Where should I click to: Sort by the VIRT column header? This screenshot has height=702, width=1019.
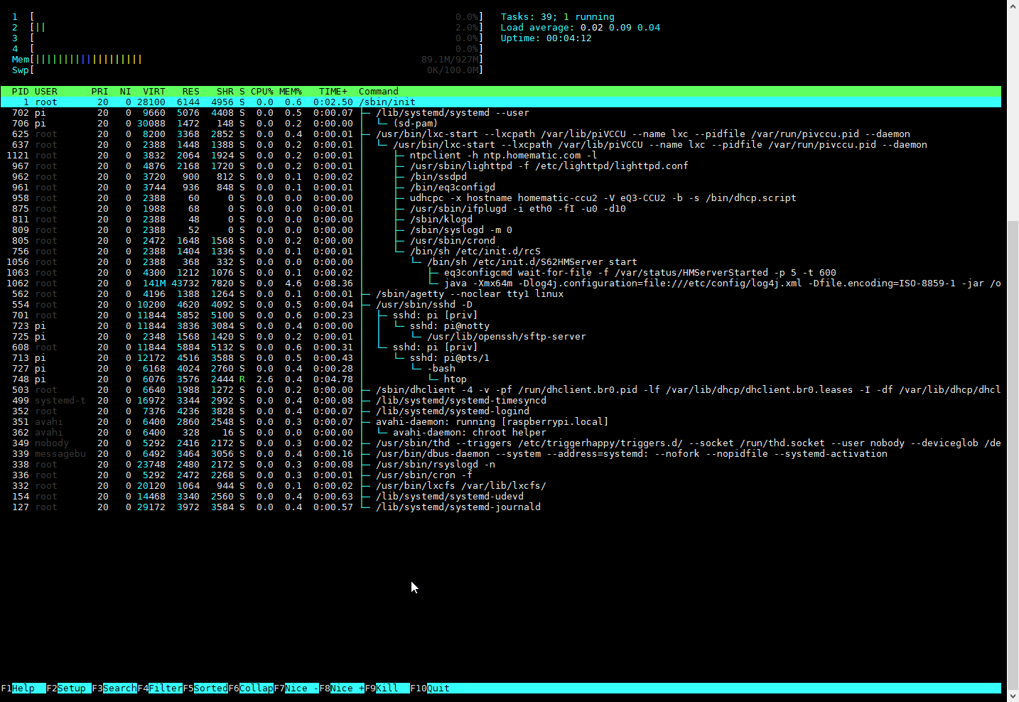[x=154, y=92]
